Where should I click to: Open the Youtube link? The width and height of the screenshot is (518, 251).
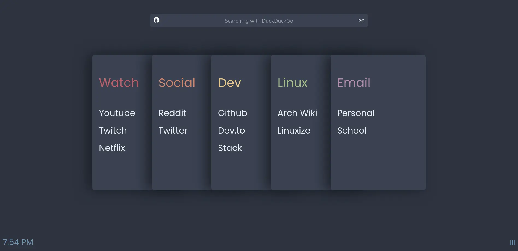[x=117, y=113]
